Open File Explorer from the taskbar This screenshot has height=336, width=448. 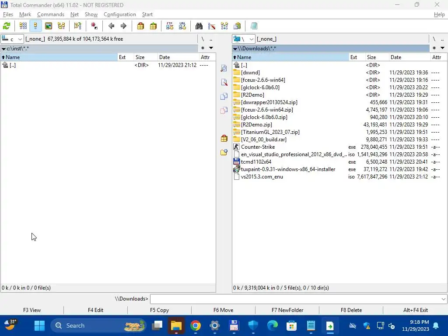[176, 325]
